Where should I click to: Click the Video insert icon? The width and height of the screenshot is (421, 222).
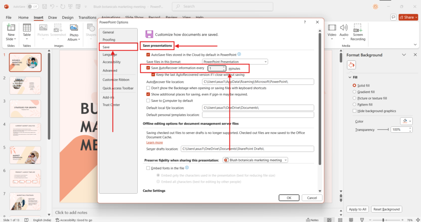332,28
